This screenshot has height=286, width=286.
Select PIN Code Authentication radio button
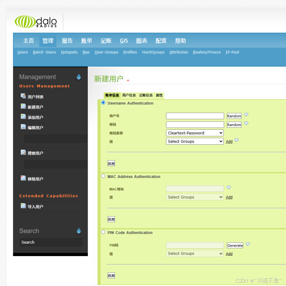pos(103,232)
